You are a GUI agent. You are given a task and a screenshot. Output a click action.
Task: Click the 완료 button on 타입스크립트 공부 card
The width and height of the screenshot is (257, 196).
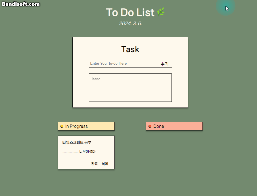pyautogui.click(x=94, y=164)
